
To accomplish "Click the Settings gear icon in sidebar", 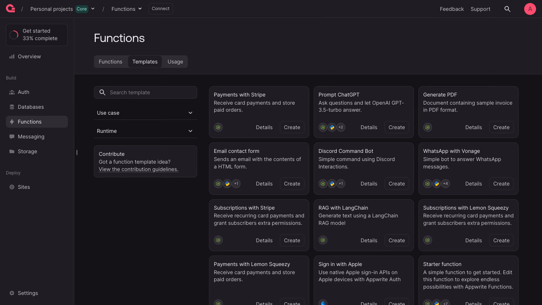I will (x=12, y=293).
